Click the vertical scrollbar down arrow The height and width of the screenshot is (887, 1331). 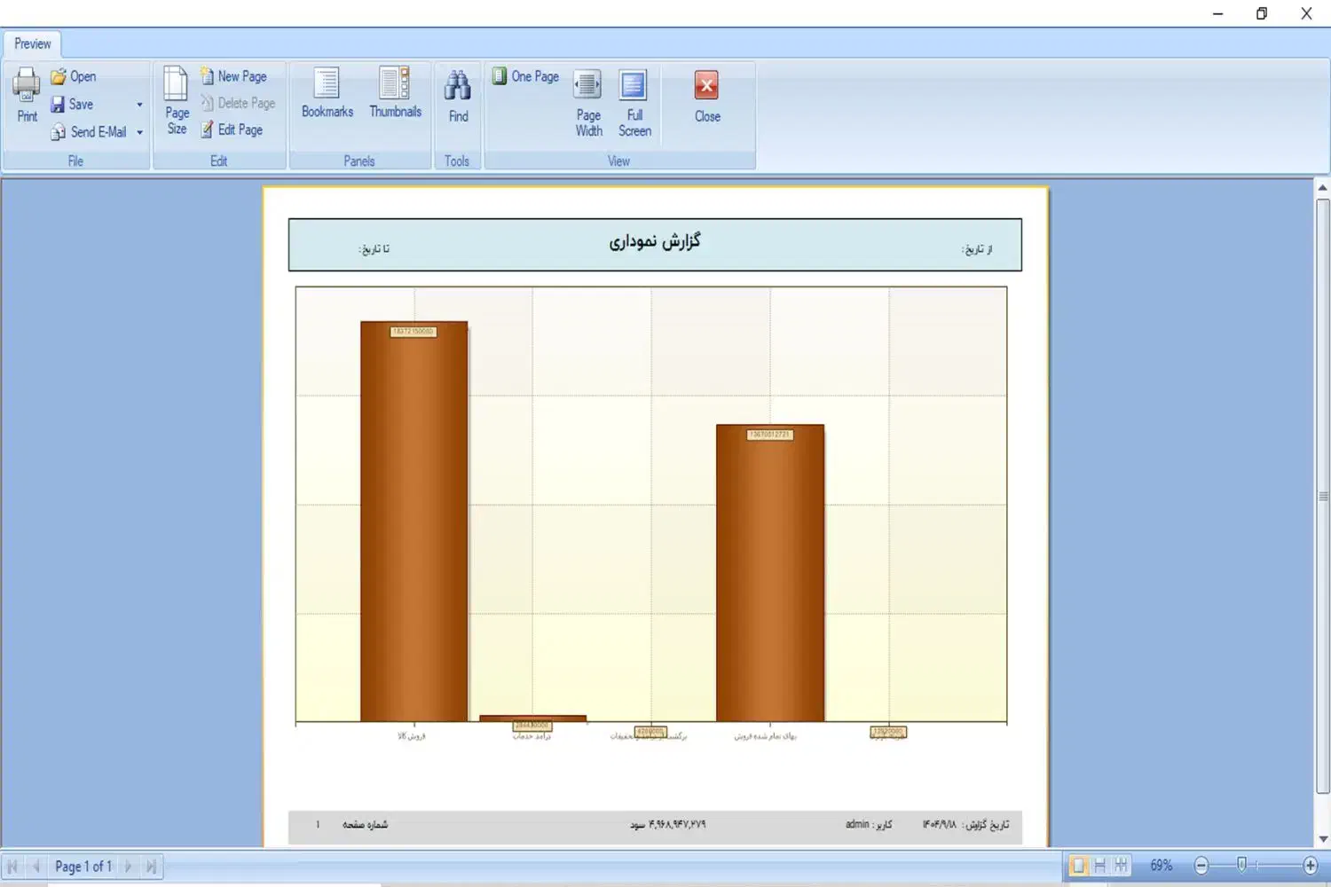click(1322, 838)
